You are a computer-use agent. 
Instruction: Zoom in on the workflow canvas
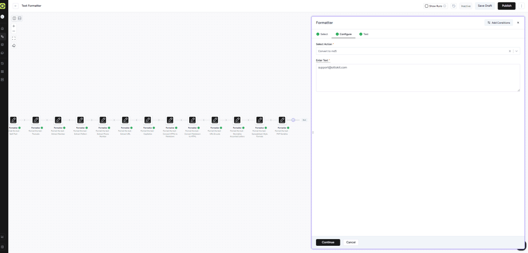(14, 26)
